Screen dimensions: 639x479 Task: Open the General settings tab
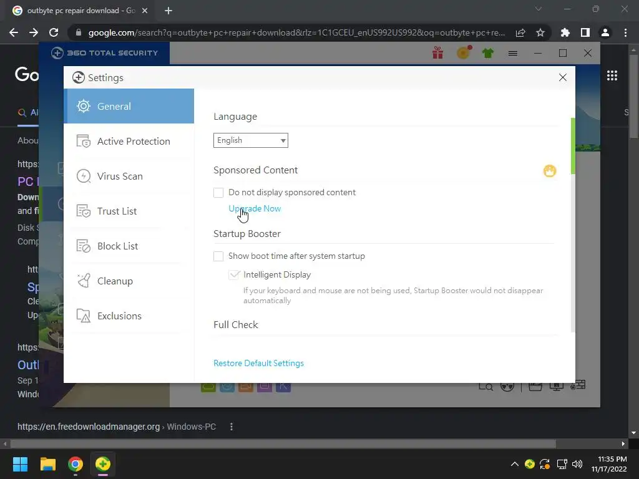tap(129, 106)
